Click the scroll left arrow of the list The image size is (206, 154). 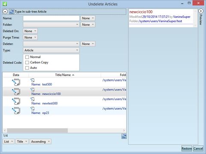click(5, 130)
